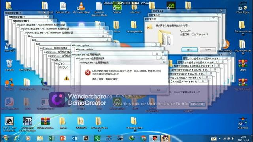Open the Nouveau dossier (7) folder
Viewport: 253px width, 142px height.
click(x=243, y=28)
